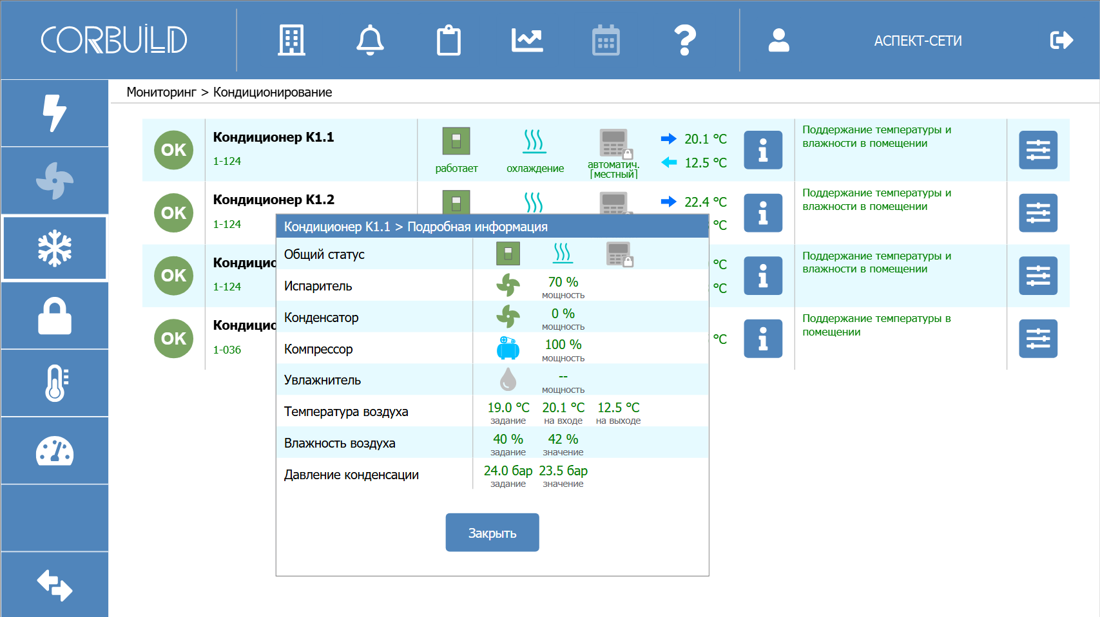Click the Увлажнитель droplet icon in dialog

[x=508, y=379]
